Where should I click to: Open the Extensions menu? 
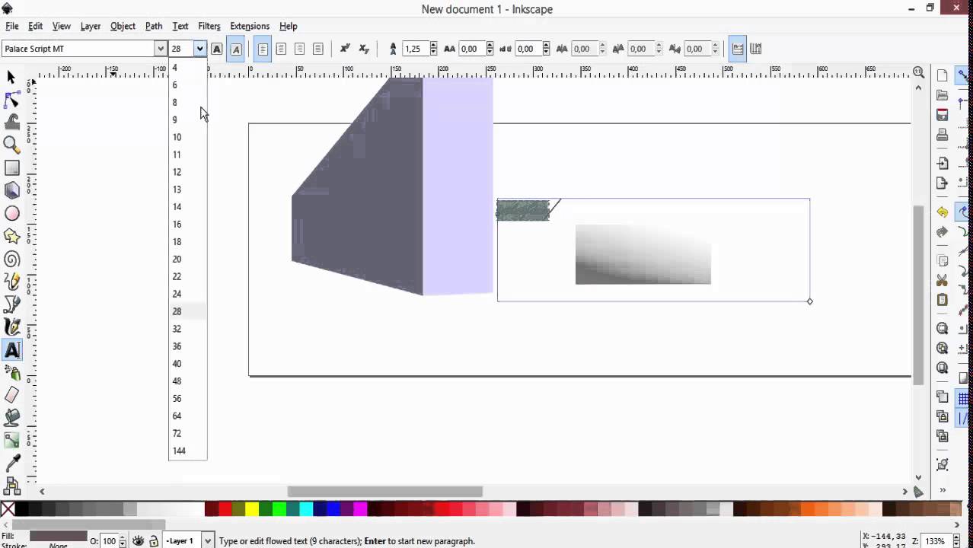coord(250,26)
